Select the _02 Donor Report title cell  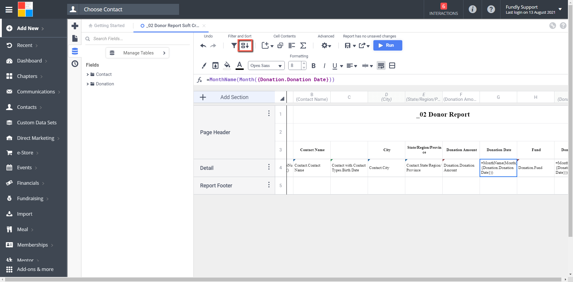[x=430, y=114]
